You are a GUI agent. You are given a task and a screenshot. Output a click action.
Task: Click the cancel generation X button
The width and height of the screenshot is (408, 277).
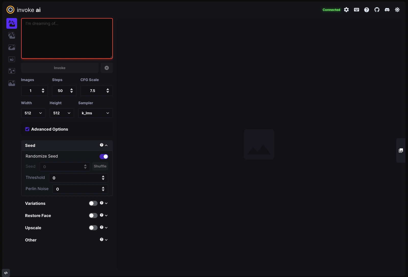(107, 68)
